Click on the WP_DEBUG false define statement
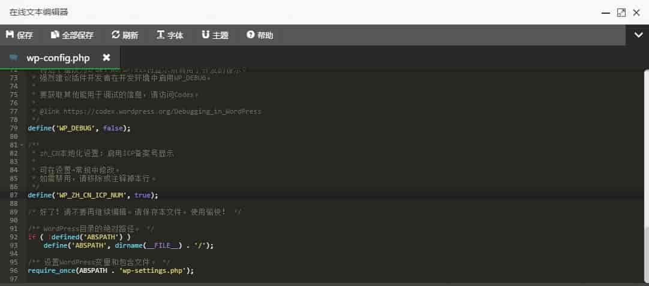This screenshot has height=286, width=649. [79, 128]
